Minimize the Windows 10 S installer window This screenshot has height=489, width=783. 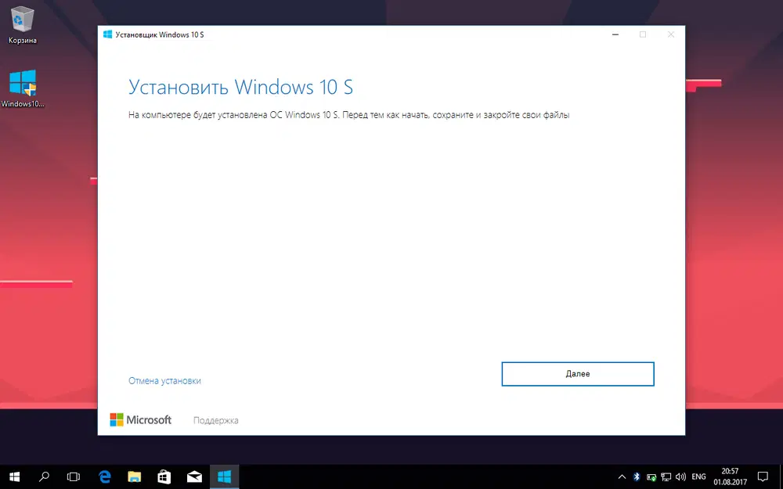tap(615, 34)
